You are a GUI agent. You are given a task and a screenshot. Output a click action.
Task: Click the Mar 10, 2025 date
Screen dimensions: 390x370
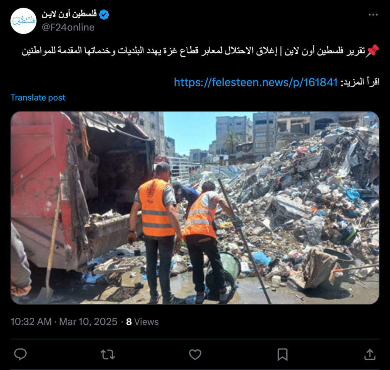tap(88, 322)
